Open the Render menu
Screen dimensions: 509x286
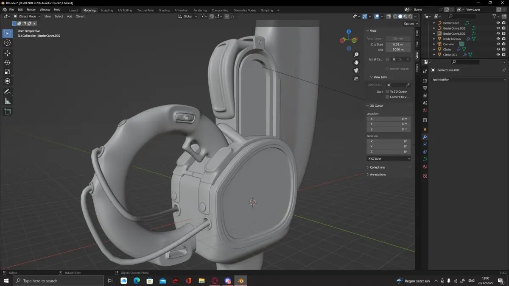pyautogui.click(x=31, y=9)
